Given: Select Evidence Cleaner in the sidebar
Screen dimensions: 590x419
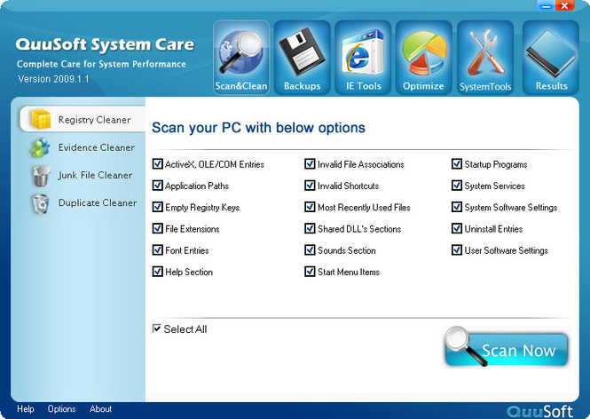Looking at the screenshot, I should 83,147.
